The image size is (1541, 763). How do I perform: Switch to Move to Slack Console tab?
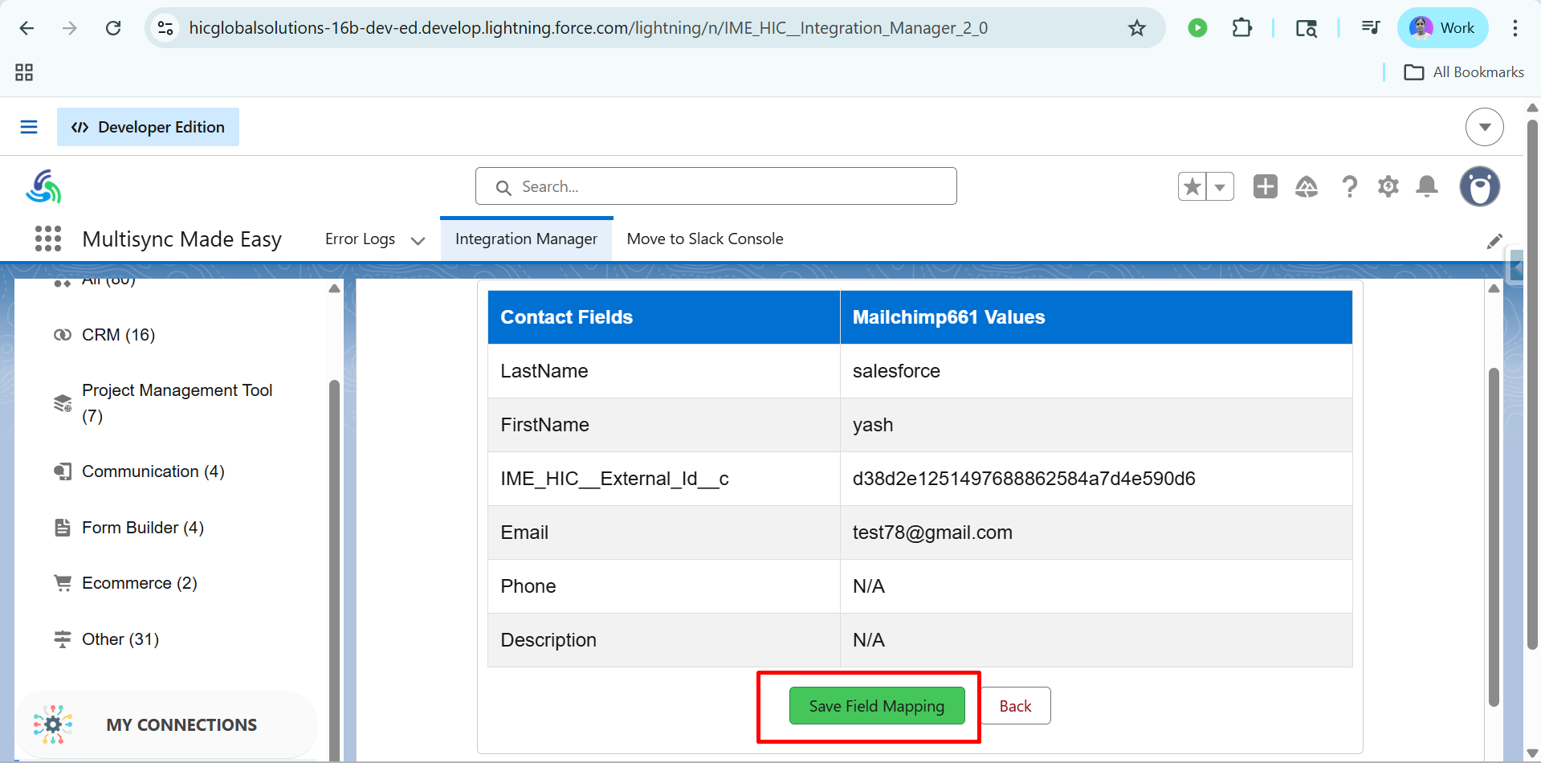coord(705,239)
